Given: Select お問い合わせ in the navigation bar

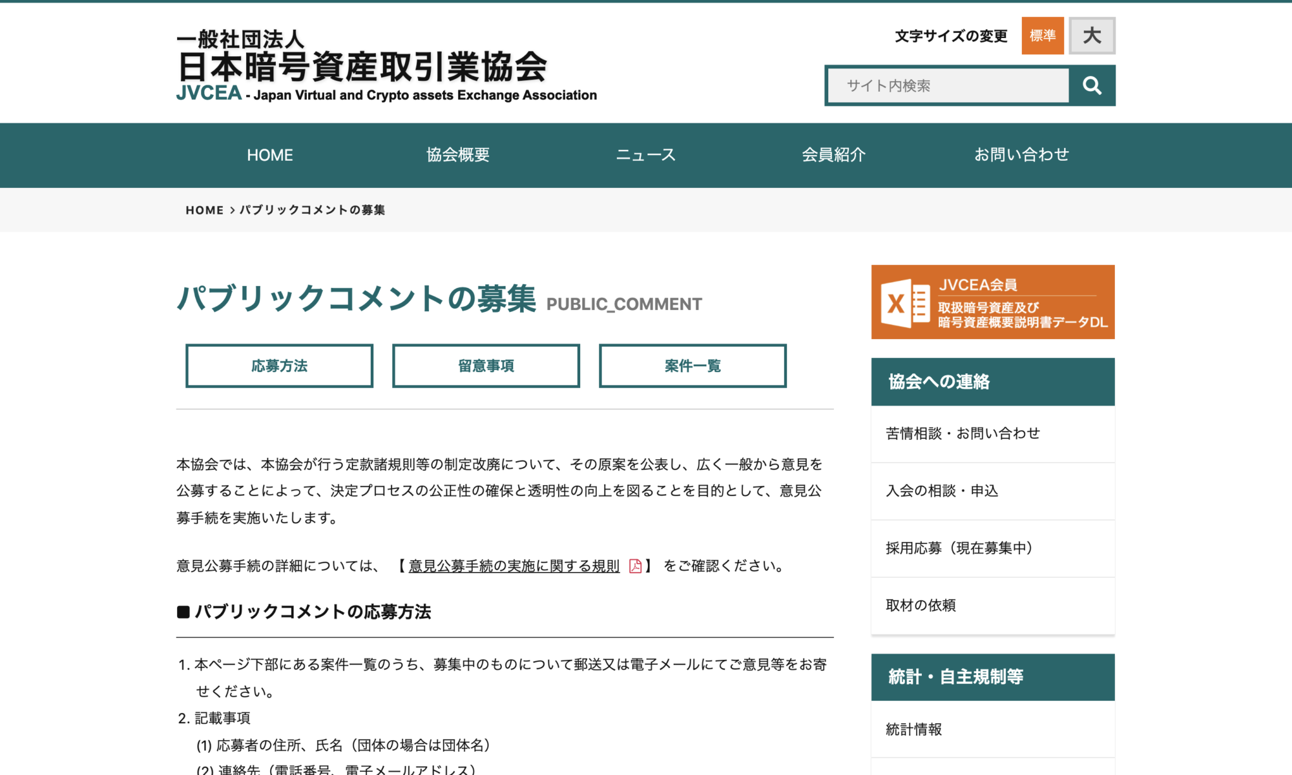Looking at the screenshot, I should pyautogui.click(x=1021, y=155).
